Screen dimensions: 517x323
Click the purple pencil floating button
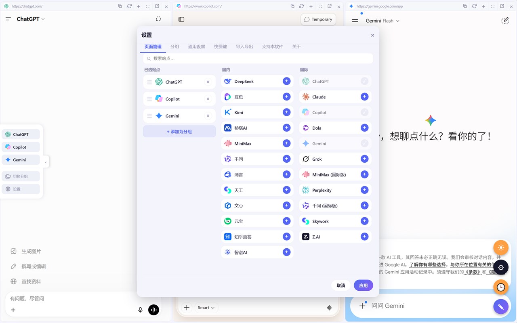pos(501,307)
